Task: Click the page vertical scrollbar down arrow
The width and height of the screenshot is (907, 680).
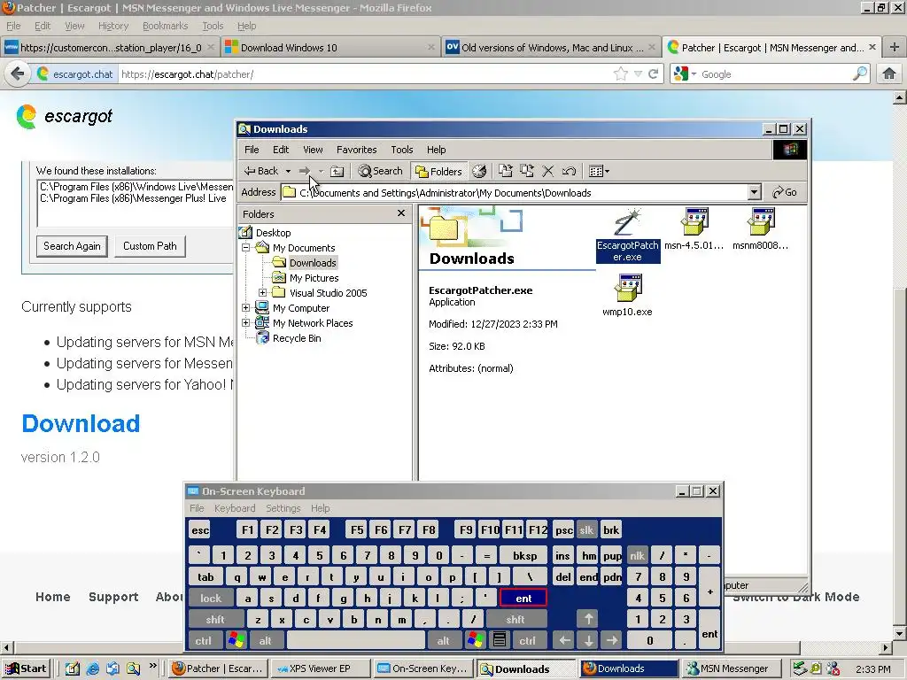Action: click(x=900, y=634)
